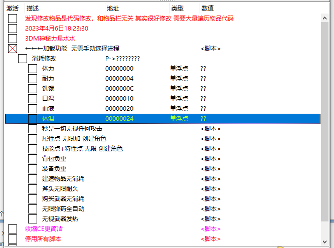Sort by the 描述 column header
334x248 pixels.
(x=33, y=9)
